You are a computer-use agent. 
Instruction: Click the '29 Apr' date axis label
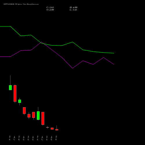pos(51,138)
